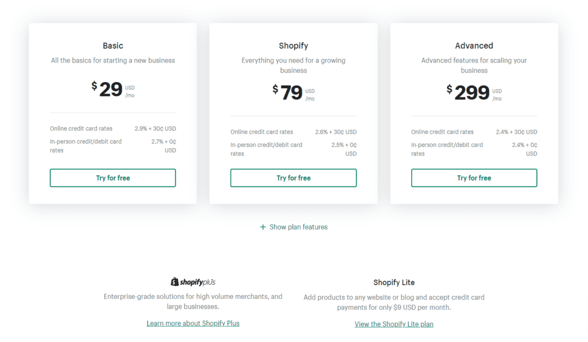Click the $29 monthly price
The width and height of the screenshot is (588, 342).
click(x=110, y=90)
